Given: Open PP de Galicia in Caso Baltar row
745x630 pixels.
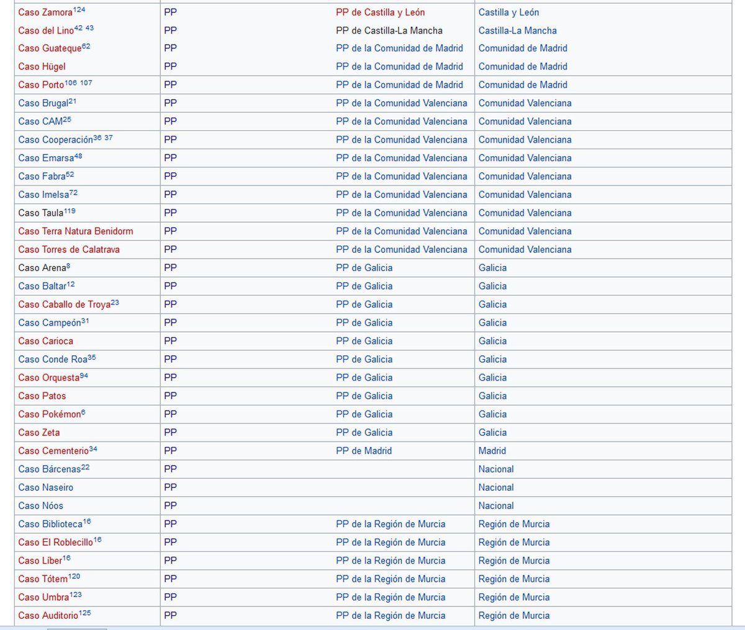Looking at the screenshot, I should tap(364, 286).
